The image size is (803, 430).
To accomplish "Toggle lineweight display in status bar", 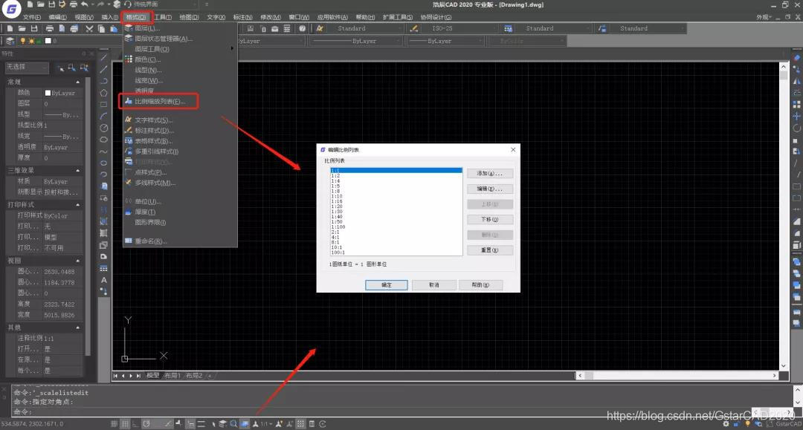I will pos(201,424).
